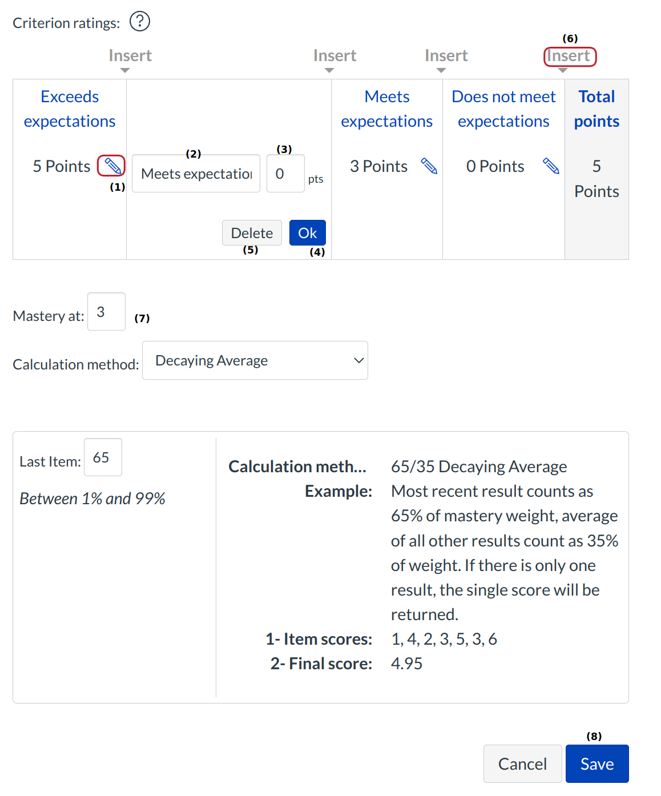The width and height of the screenshot is (661, 796).
Task: Click the Last Item percentage field
Action: point(103,457)
